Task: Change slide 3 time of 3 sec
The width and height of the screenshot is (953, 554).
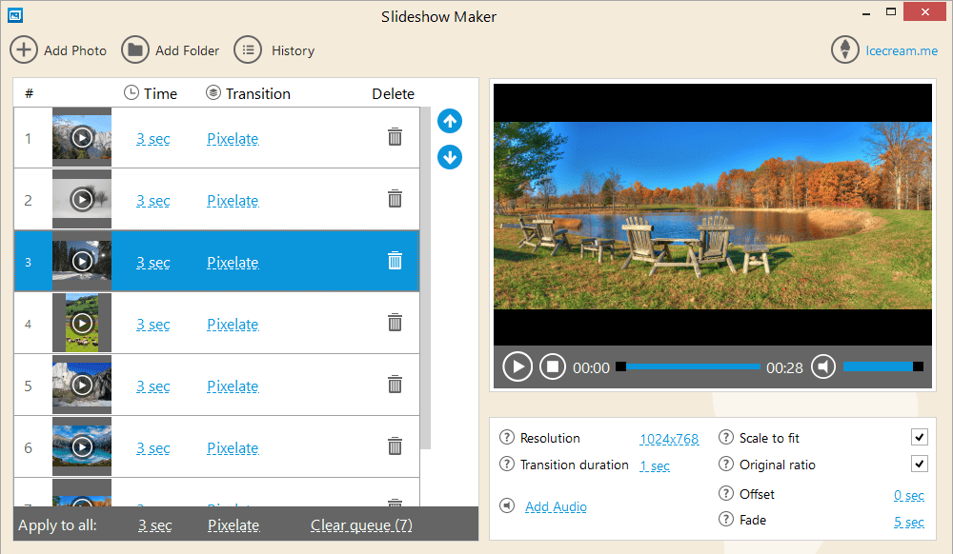Action: [153, 263]
